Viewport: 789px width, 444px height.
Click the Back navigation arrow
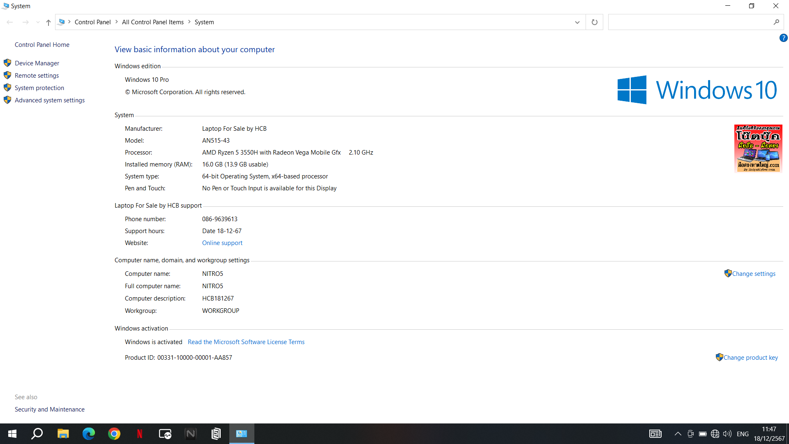click(10, 22)
